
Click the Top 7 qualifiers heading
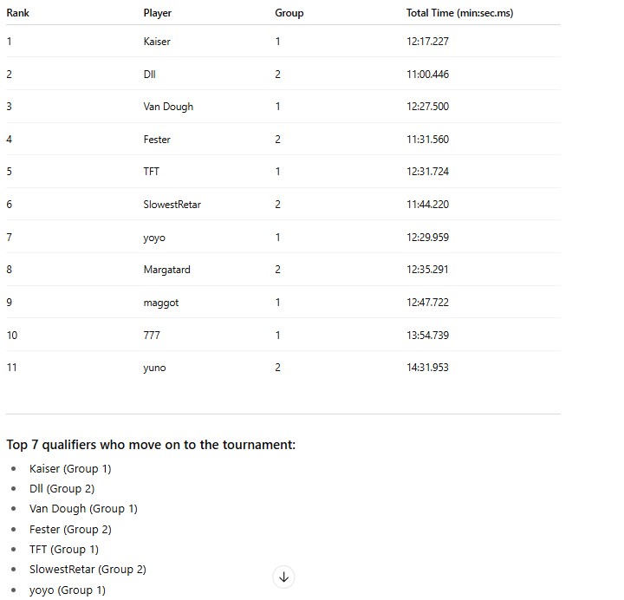click(151, 445)
